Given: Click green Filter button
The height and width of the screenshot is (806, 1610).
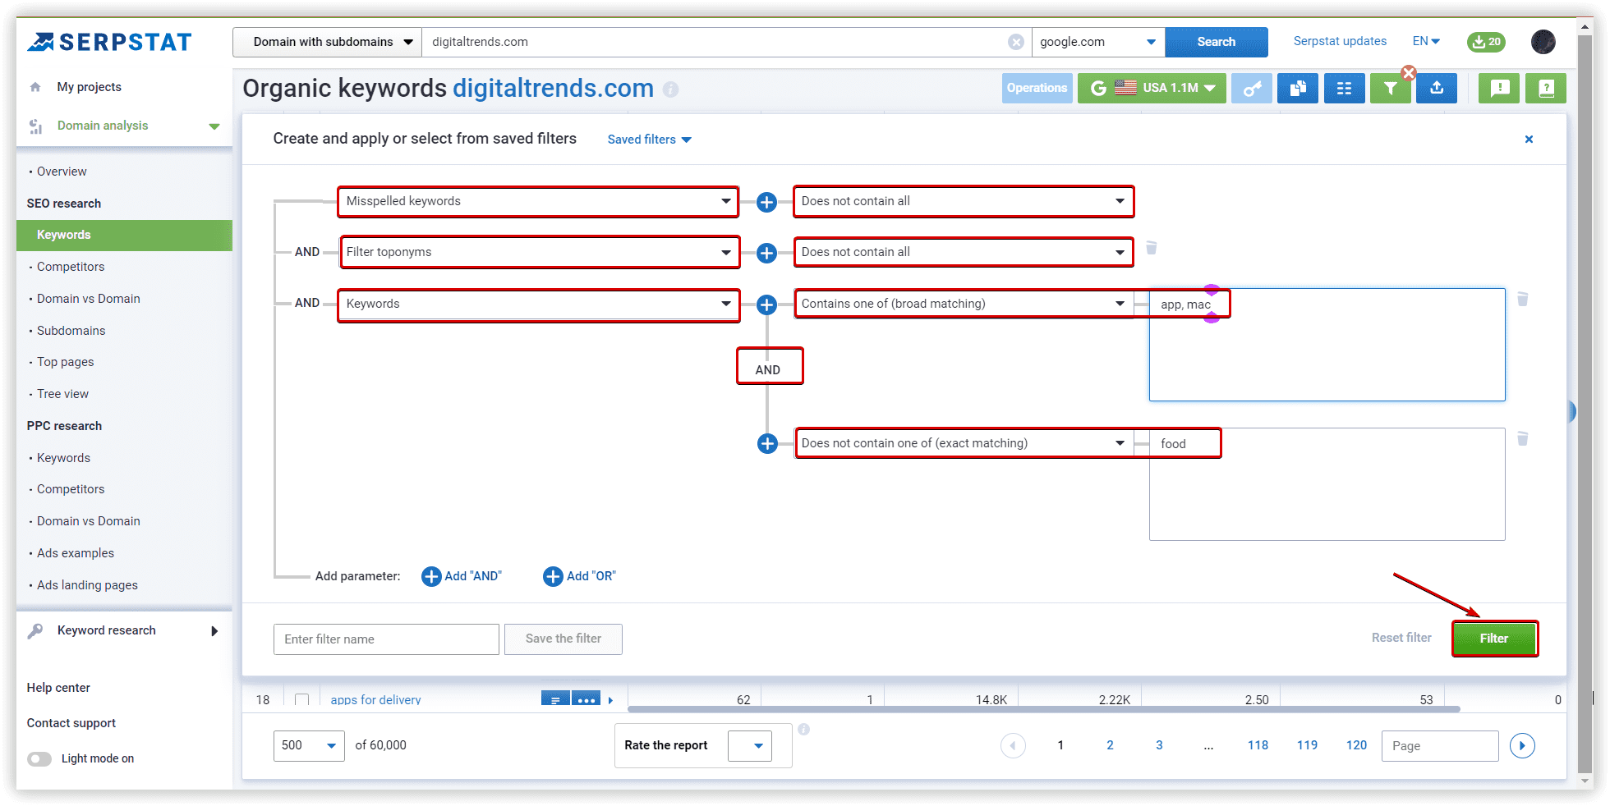Looking at the screenshot, I should coord(1494,639).
